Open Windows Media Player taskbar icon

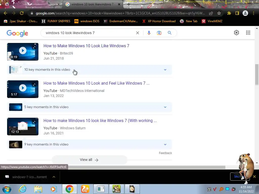[x=53, y=189]
